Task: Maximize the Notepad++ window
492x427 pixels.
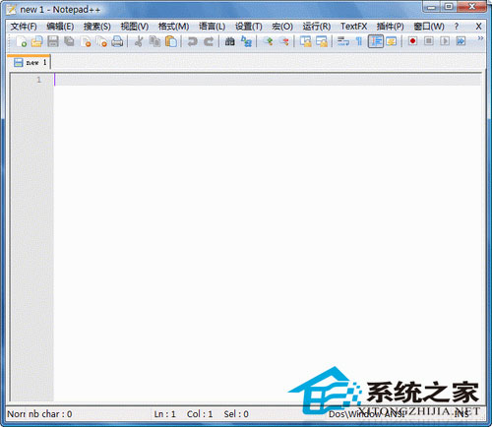Action: click(449, 7)
